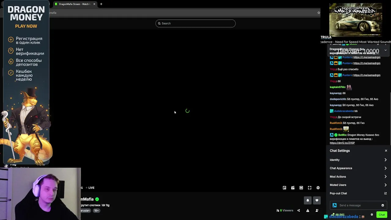
Task: Bookmark this page with the star icon
Action: [319, 13]
